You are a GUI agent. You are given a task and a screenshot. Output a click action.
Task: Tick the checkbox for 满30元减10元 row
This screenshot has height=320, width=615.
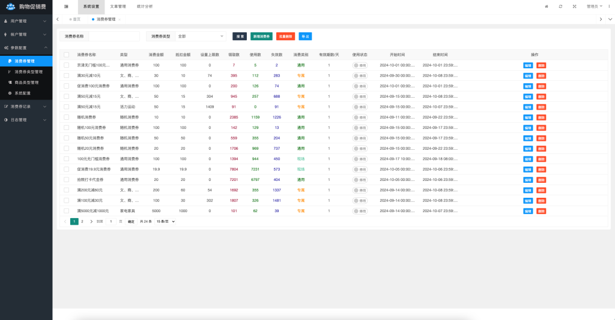click(x=67, y=76)
